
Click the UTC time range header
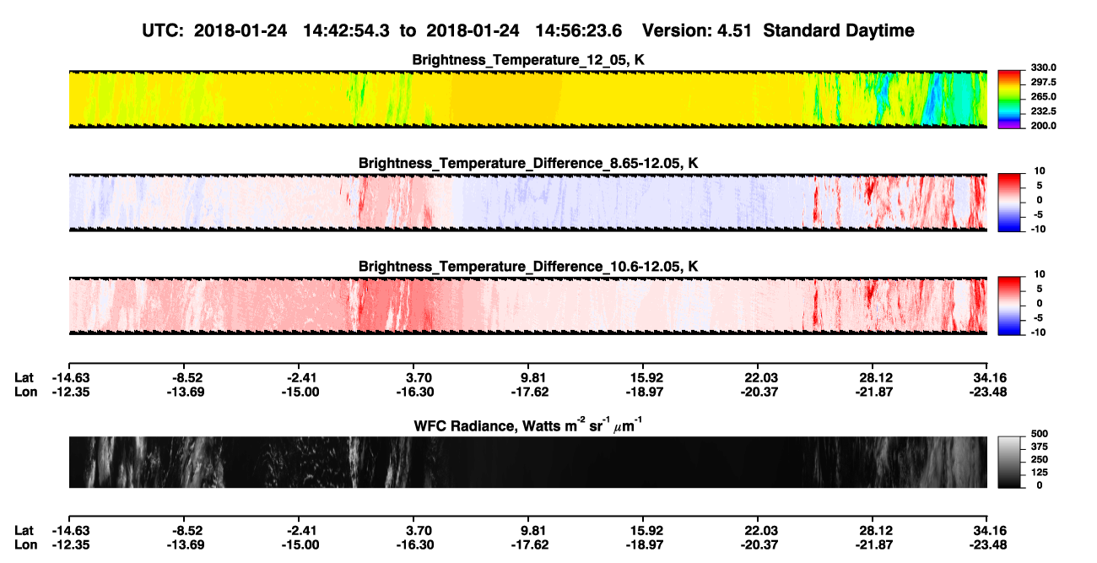(x=389, y=31)
